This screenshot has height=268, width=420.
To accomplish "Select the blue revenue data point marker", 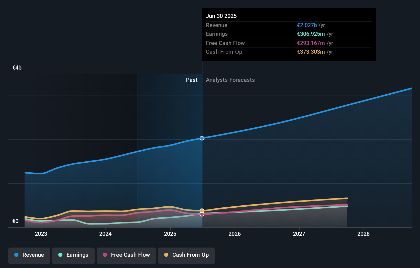I will click(x=202, y=138).
